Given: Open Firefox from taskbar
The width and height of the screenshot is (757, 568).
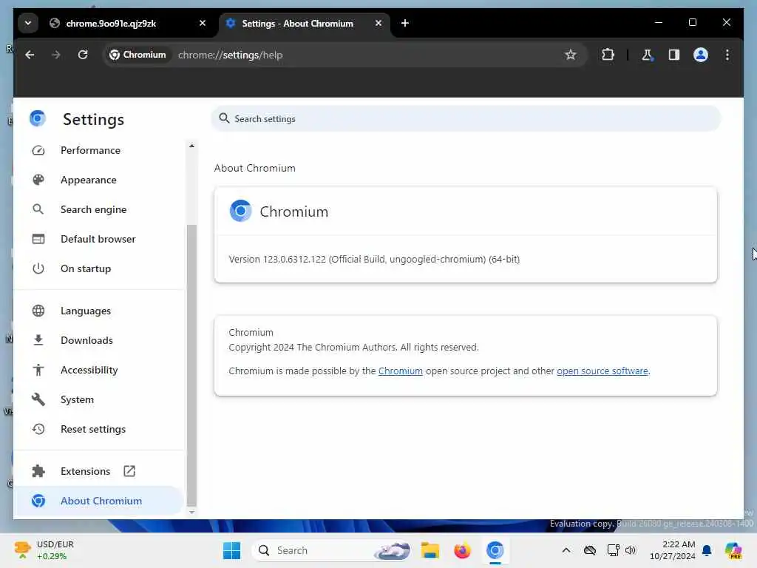Looking at the screenshot, I should click(x=462, y=550).
